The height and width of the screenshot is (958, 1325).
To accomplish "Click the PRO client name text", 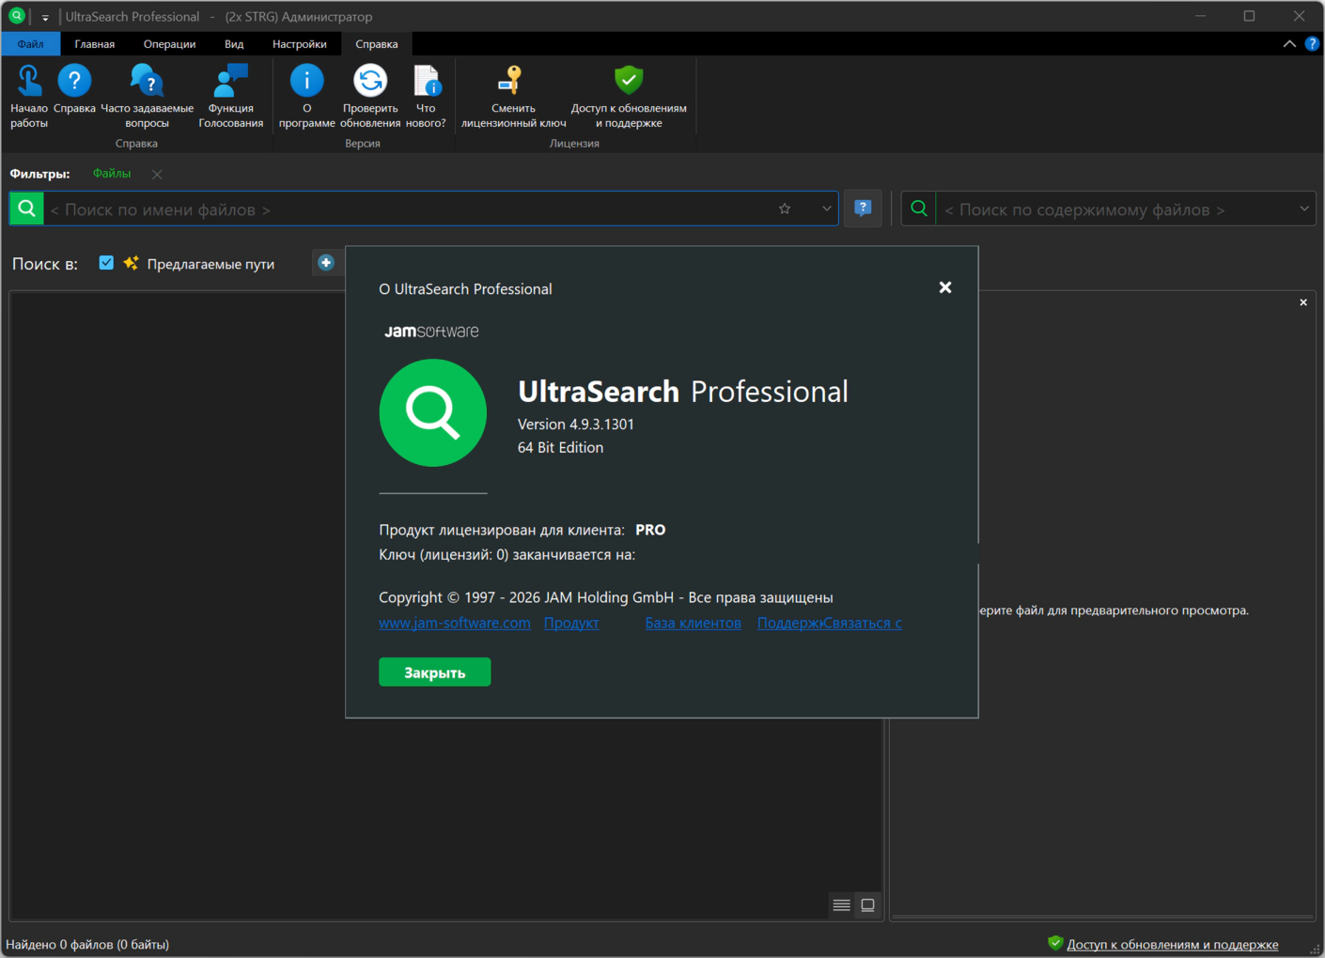I will point(650,530).
